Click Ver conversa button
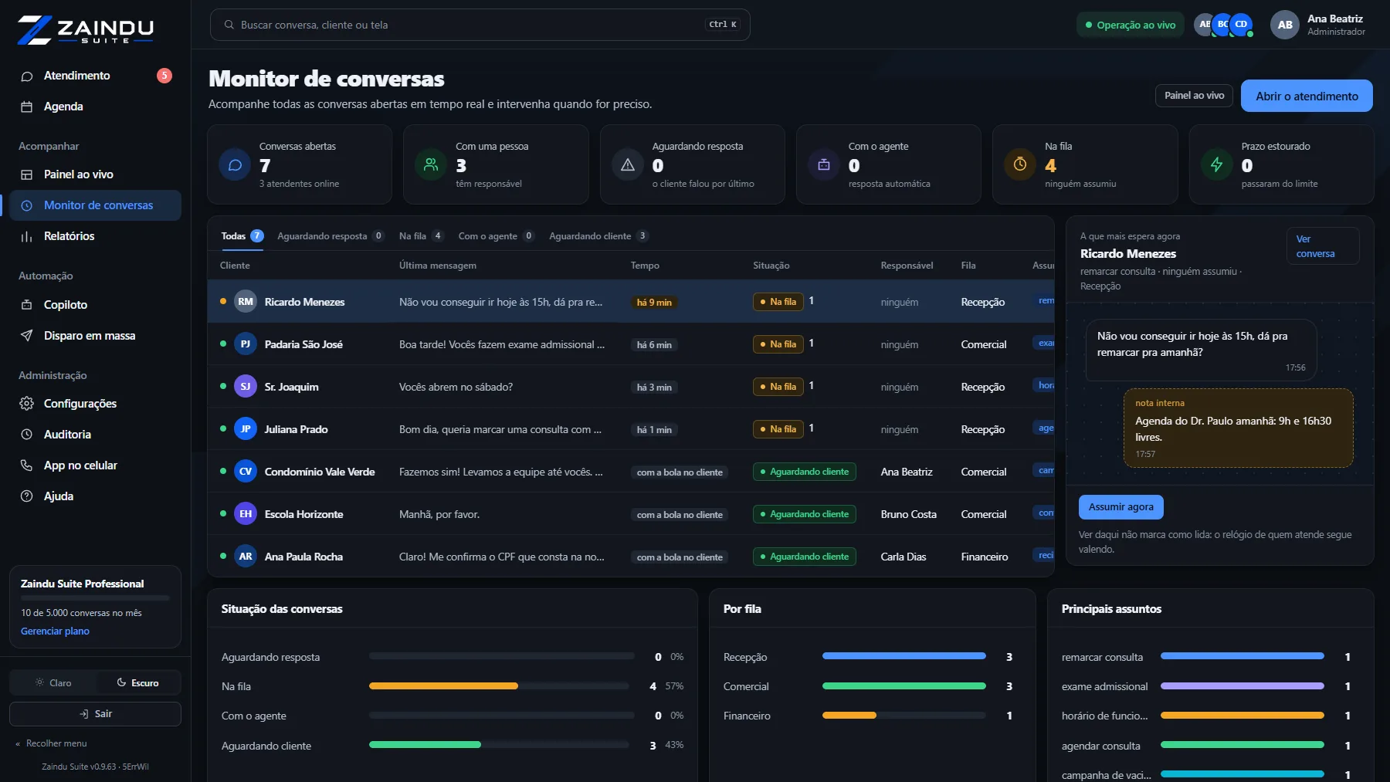The width and height of the screenshot is (1390, 782). tap(1322, 246)
